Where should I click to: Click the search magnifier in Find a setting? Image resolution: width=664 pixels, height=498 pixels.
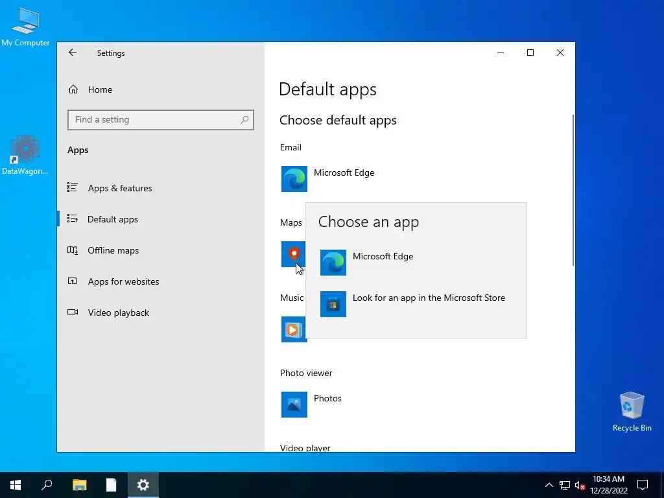(x=244, y=120)
